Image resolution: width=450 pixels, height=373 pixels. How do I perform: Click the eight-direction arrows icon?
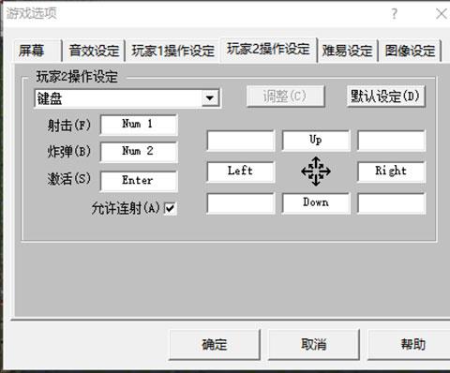[316, 172]
